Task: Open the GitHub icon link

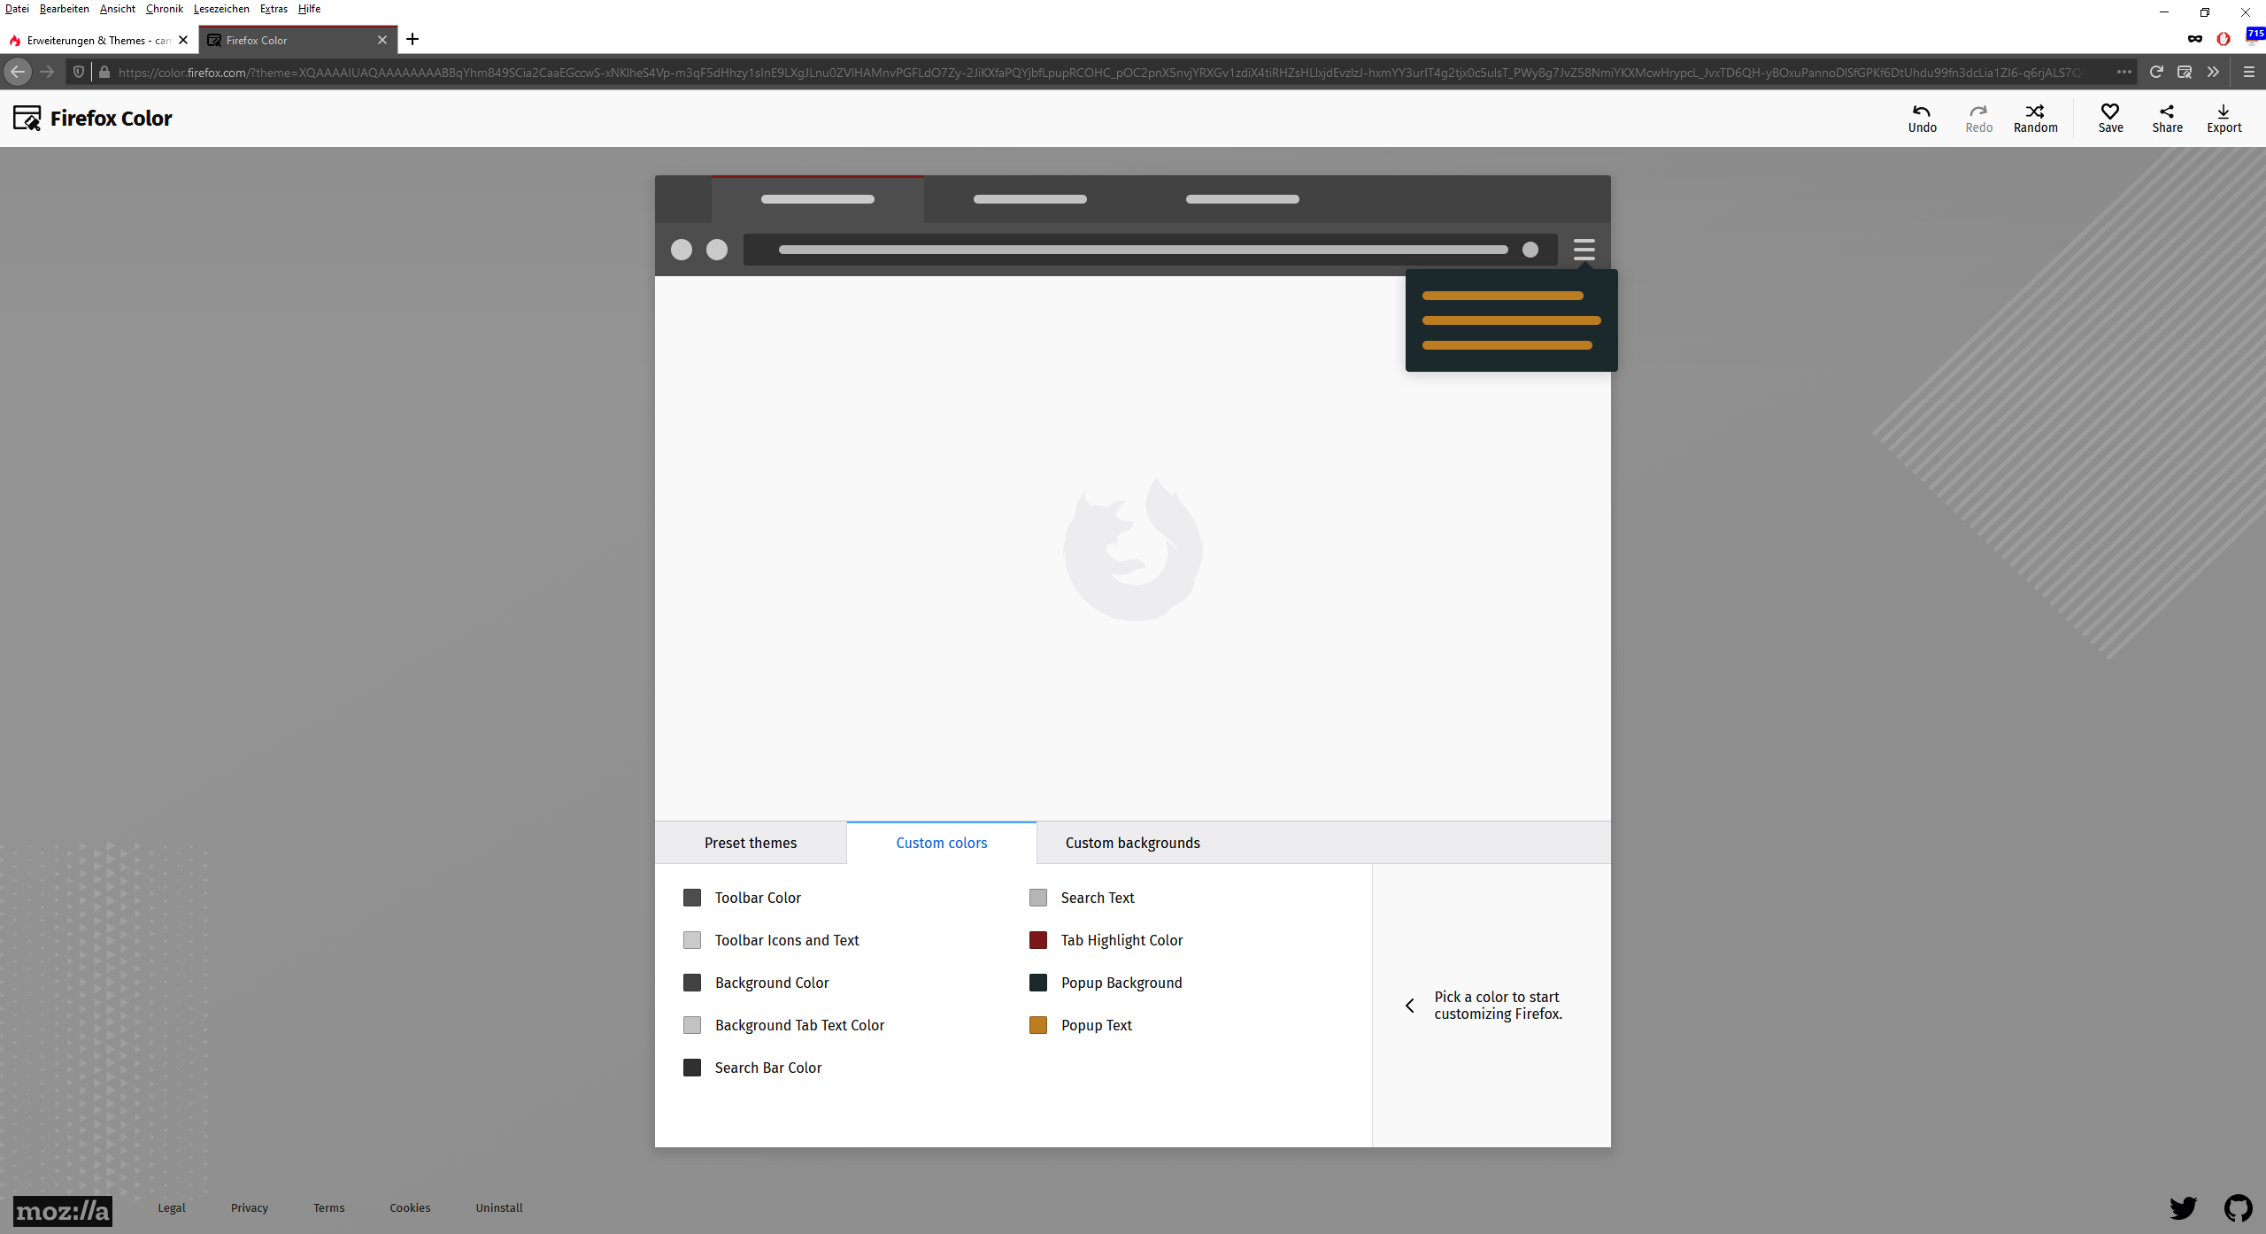Action: [x=2238, y=1207]
